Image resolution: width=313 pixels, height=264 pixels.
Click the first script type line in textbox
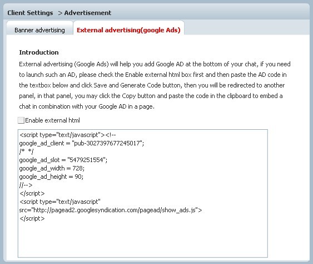pos(67,135)
